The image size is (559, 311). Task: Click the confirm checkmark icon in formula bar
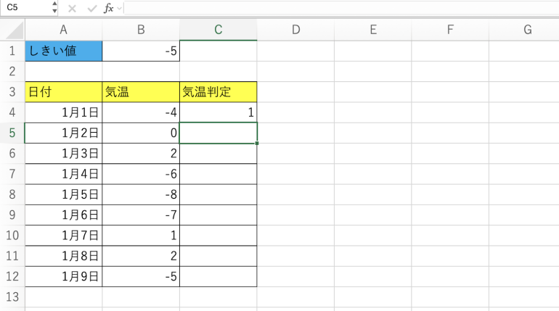pyautogui.click(x=92, y=8)
